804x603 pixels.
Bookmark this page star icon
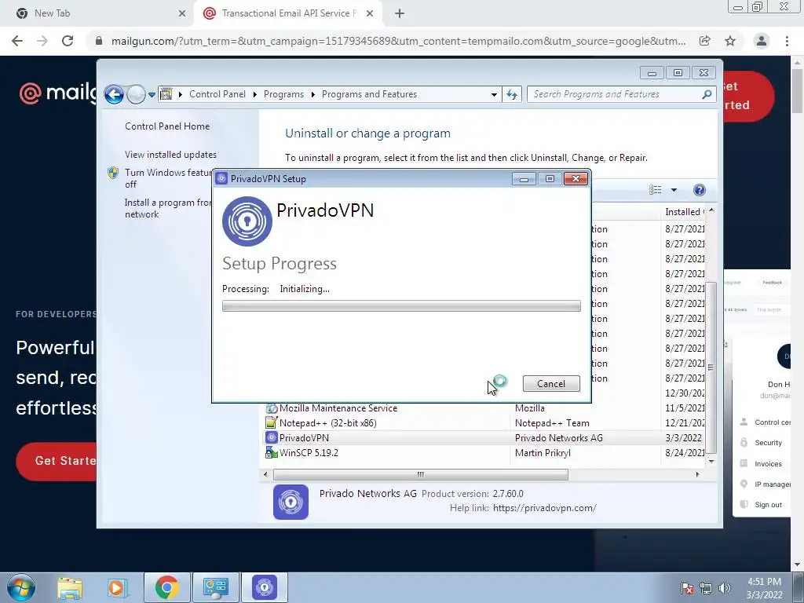730,41
